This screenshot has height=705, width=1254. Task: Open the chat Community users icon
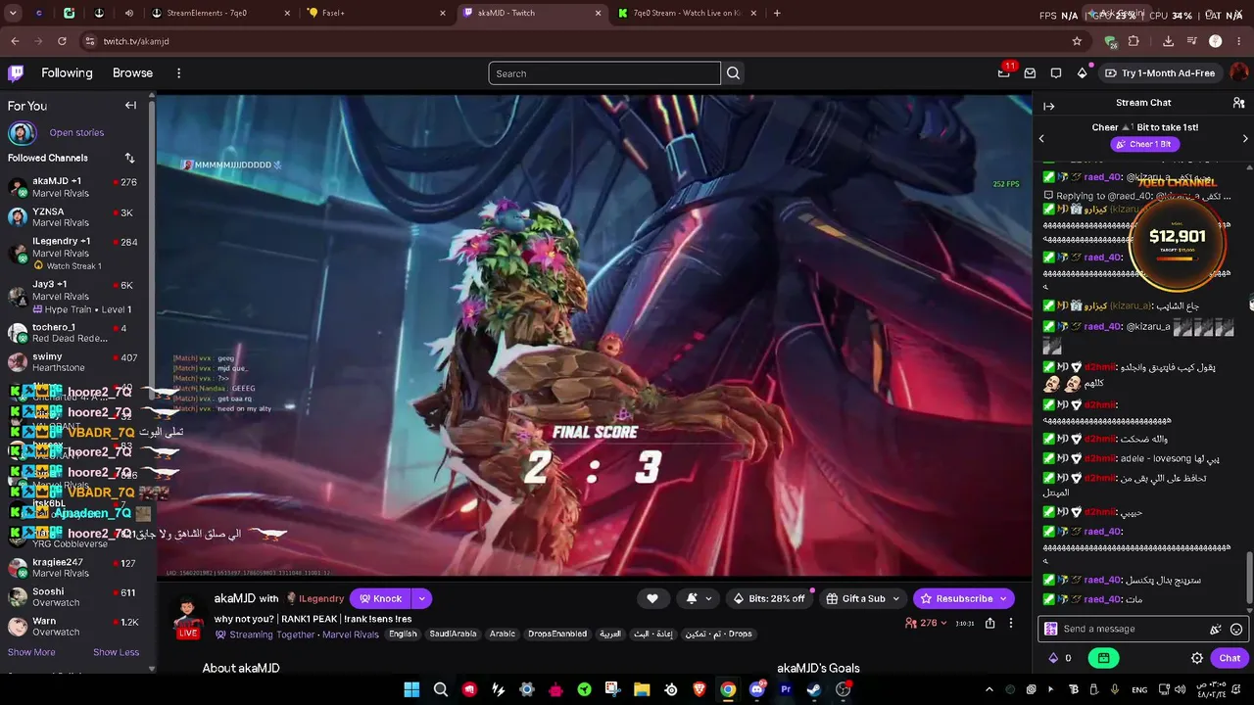[x=1239, y=103]
